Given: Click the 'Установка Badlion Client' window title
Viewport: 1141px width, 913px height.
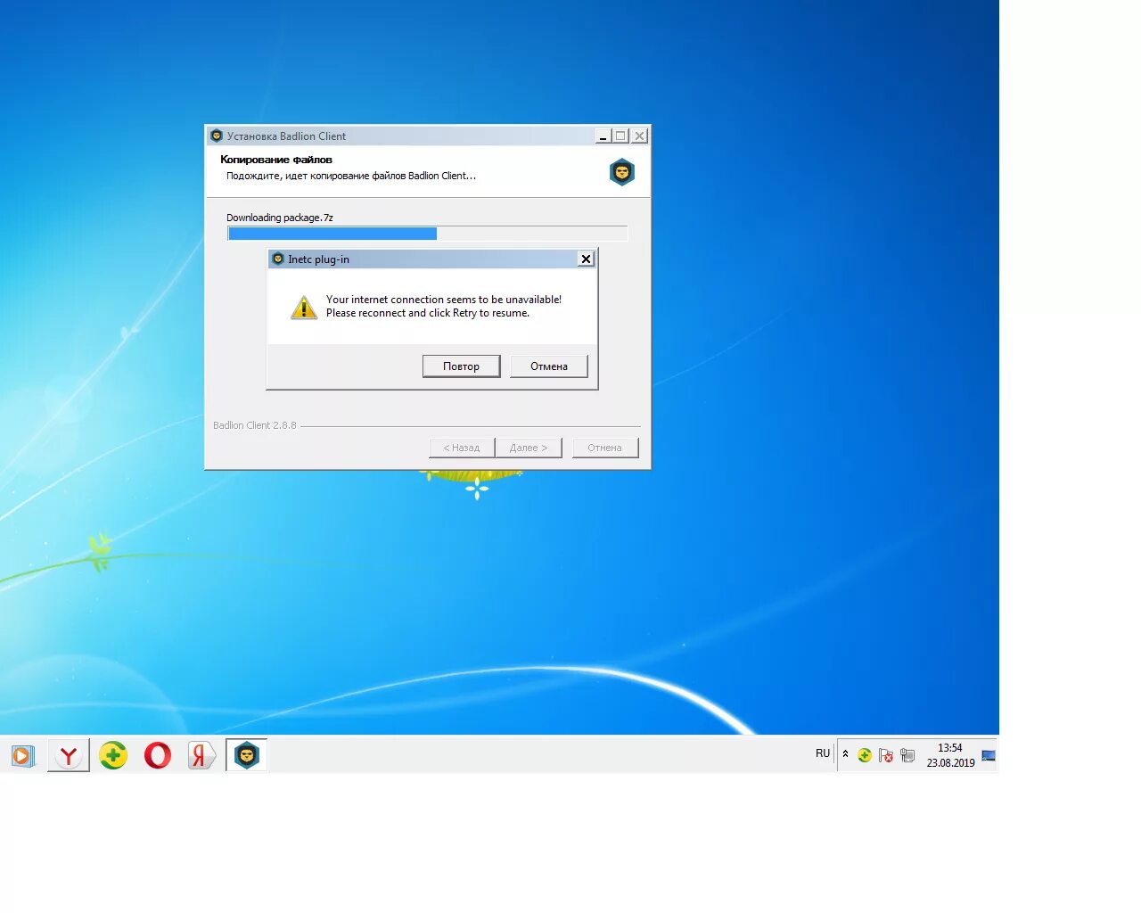Looking at the screenshot, I should point(286,136).
